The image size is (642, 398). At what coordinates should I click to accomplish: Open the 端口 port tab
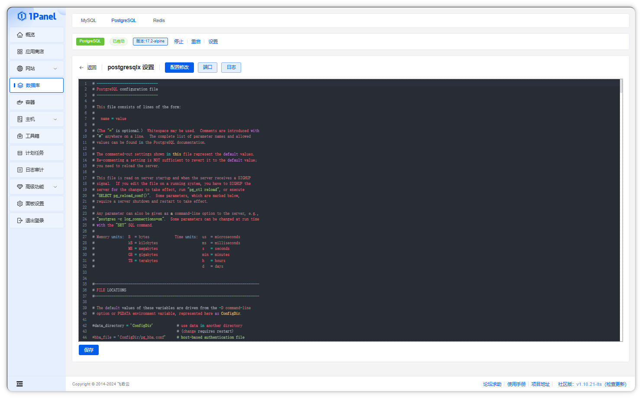click(x=208, y=68)
